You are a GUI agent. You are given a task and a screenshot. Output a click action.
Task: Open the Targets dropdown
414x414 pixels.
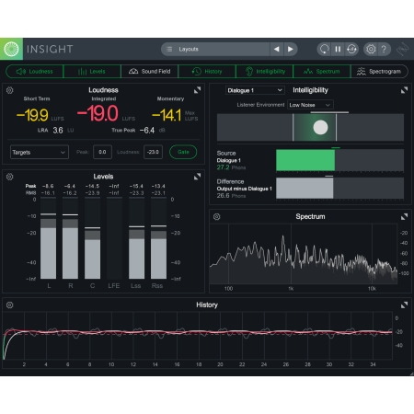40,152
